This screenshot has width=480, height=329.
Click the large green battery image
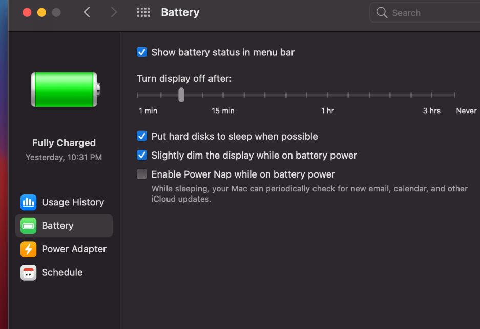click(65, 90)
